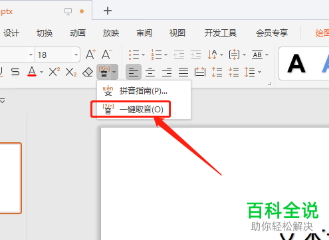Click the clear formatting eraser icon

coord(88,72)
